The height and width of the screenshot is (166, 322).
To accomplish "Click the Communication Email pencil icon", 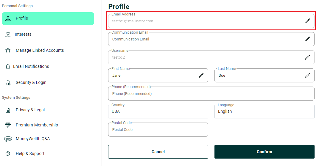I will pyautogui.click(x=307, y=39).
